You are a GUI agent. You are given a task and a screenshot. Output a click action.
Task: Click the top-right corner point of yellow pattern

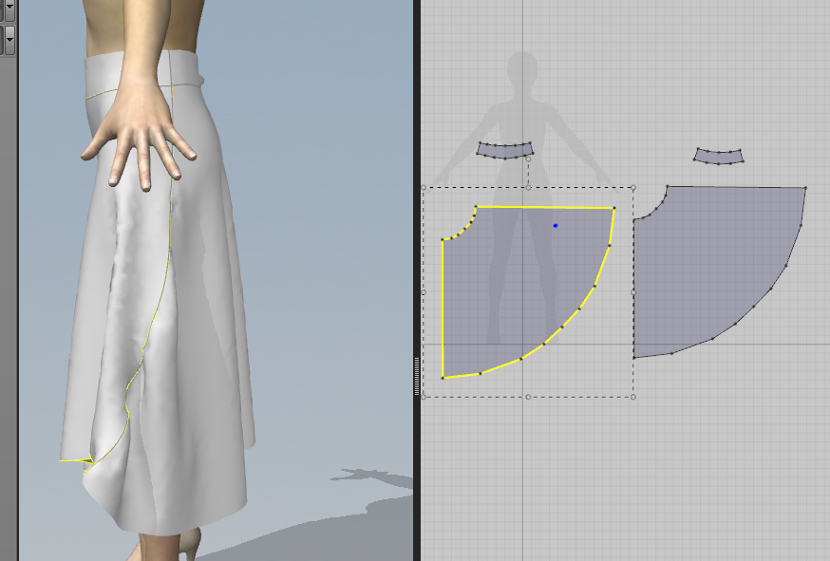(614, 208)
